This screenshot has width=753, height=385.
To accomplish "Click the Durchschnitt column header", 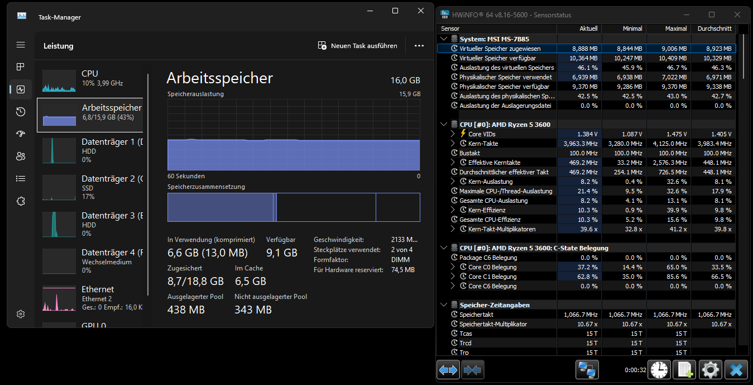I will pyautogui.click(x=713, y=28).
